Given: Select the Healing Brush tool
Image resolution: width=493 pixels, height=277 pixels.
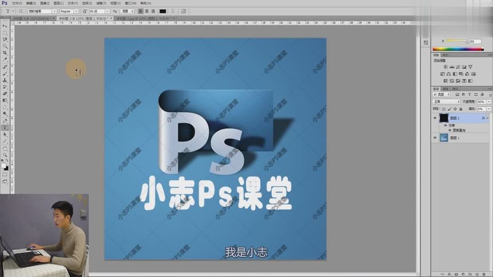Looking at the screenshot, I should [5, 67].
